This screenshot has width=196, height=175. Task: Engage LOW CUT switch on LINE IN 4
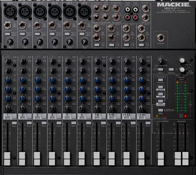tap(52, 34)
